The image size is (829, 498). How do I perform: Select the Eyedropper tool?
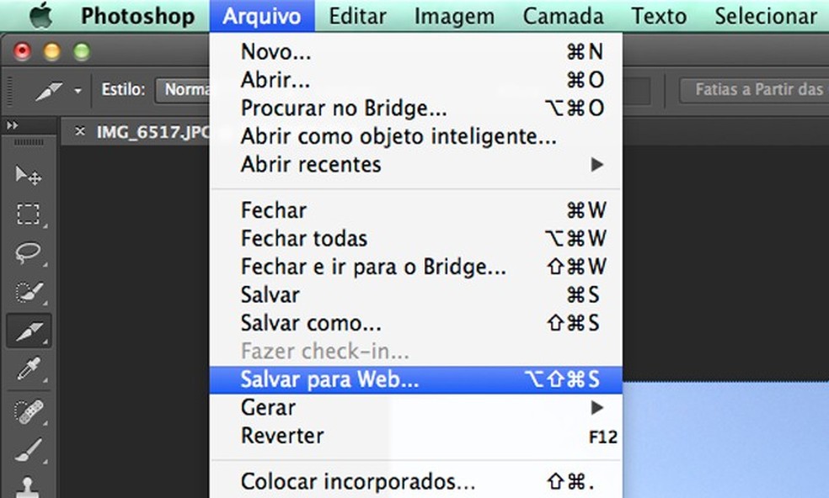tap(29, 368)
